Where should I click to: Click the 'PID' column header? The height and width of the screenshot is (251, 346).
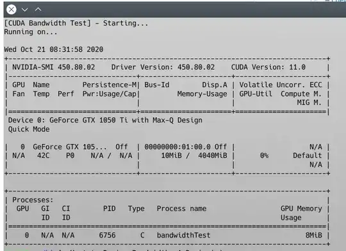(x=109, y=209)
